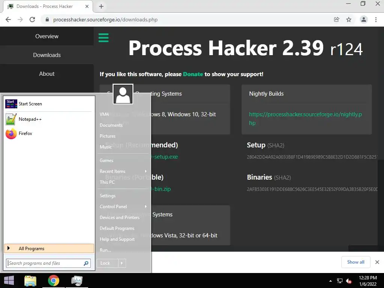
Task: Click the browser forward arrow
Action: pyautogui.click(x=20, y=19)
